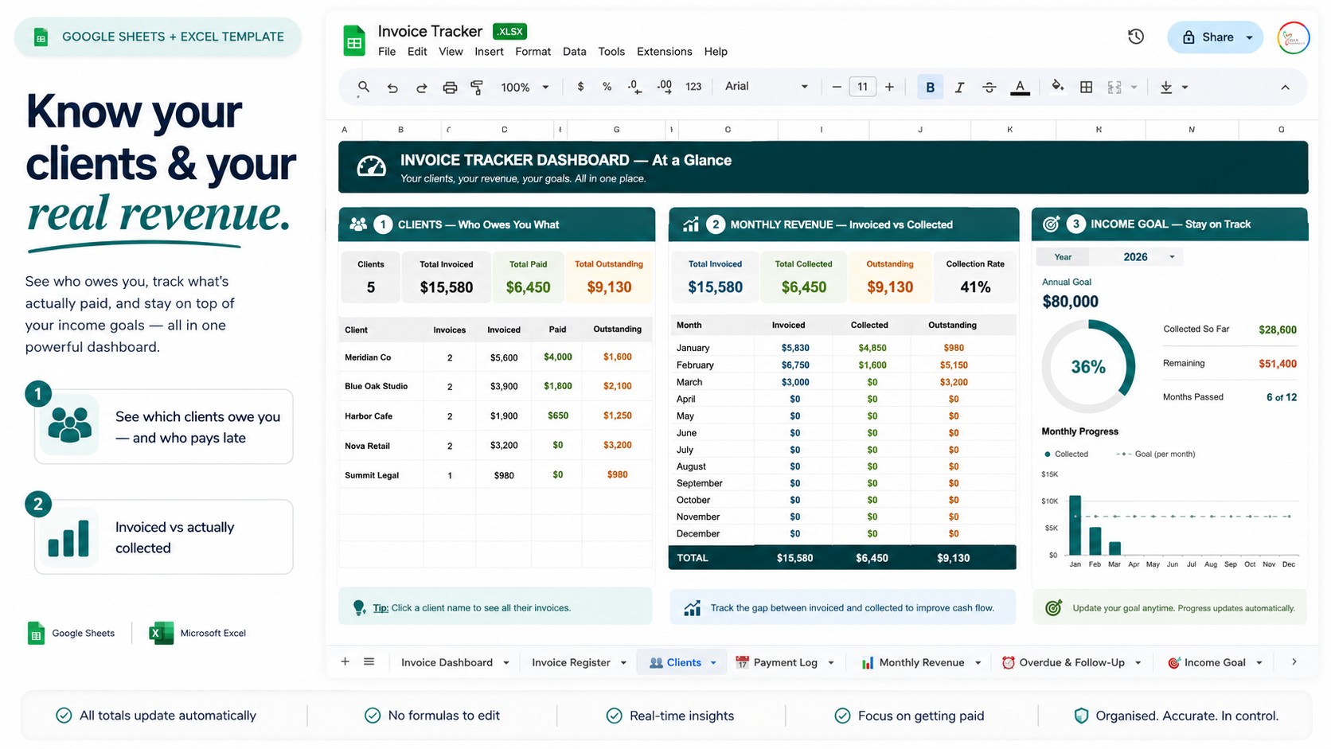Click the vertical align icon
Image resolution: width=1331 pixels, height=749 pixels.
click(x=1166, y=88)
